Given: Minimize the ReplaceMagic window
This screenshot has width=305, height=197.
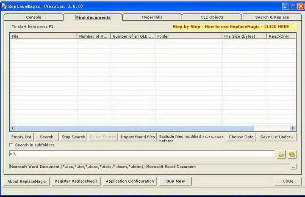Looking at the screenshot, I should [285, 6].
